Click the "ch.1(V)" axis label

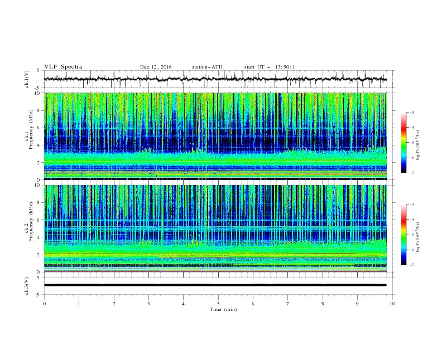coord(27,79)
